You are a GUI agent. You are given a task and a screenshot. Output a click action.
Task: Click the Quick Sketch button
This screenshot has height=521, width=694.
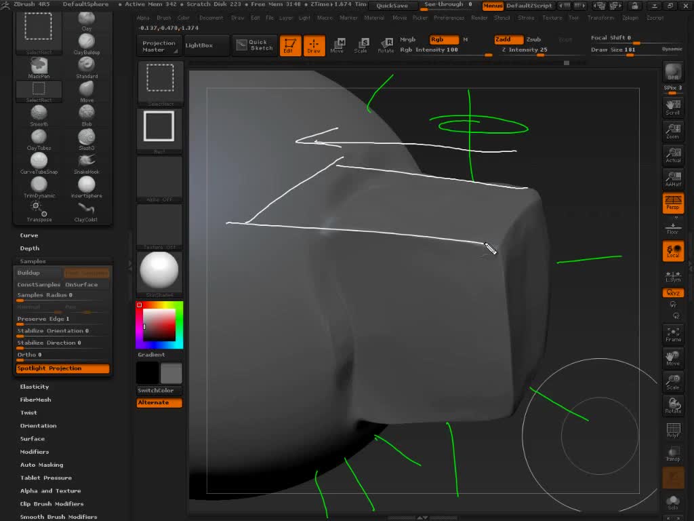[x=255, y=45]
